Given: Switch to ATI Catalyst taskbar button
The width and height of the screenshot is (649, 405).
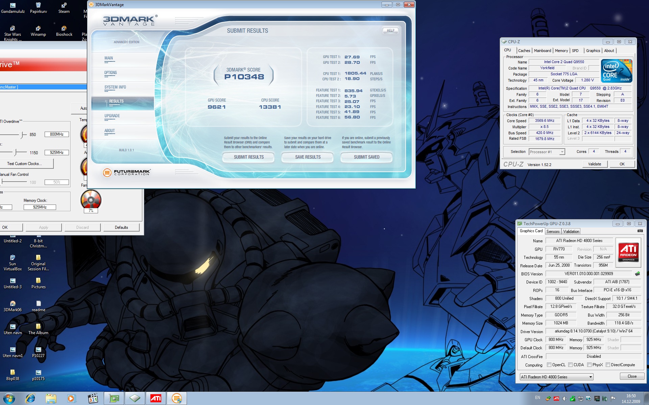Looking at the screenshot, I should (x=155, y=399).
